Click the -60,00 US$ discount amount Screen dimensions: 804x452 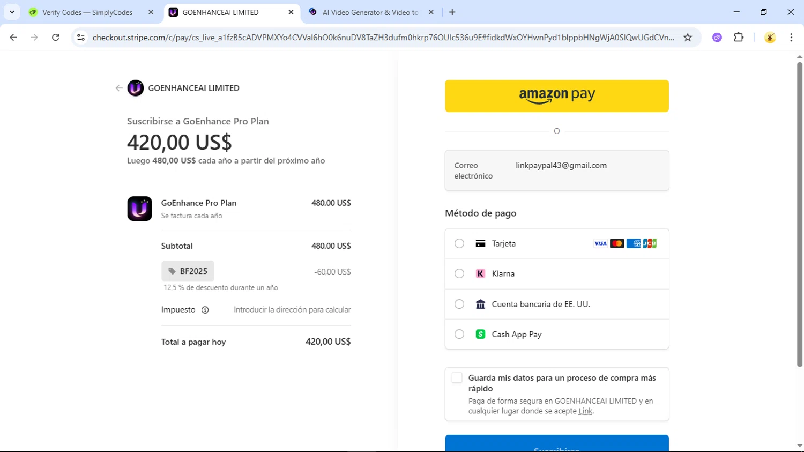coord(332,272)
